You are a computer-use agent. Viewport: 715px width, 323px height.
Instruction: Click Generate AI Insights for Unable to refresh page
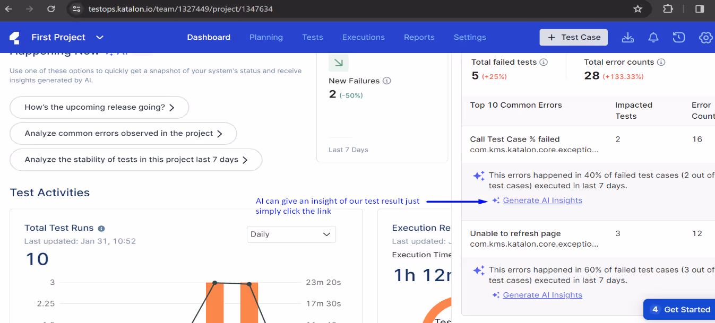[542, 295]
